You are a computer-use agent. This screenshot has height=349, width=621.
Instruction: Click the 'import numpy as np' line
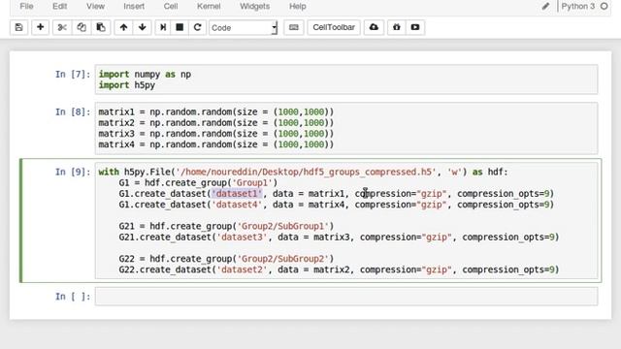145,75
